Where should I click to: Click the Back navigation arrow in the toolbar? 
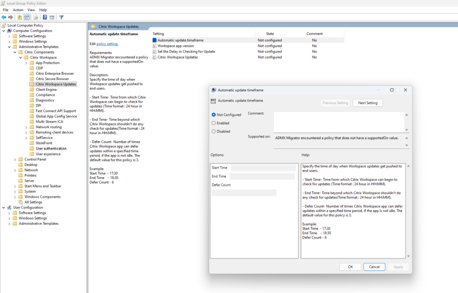(4, 17)
